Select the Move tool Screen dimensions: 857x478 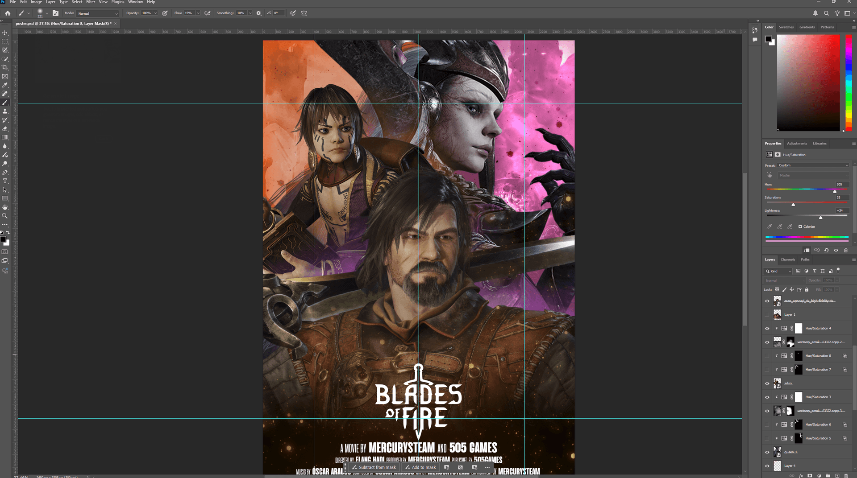(x=5, y=33)
